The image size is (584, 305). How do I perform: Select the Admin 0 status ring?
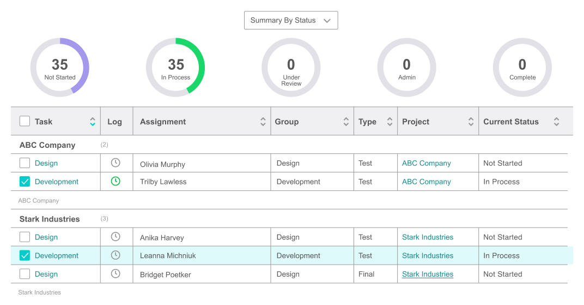407,68
